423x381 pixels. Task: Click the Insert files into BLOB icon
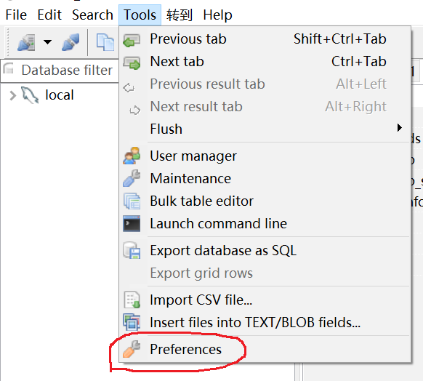click(132, 322)
